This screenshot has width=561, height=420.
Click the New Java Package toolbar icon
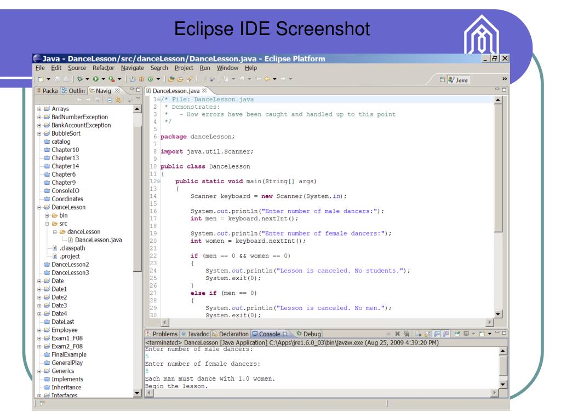pyautogui.click(x=142, y=79)
